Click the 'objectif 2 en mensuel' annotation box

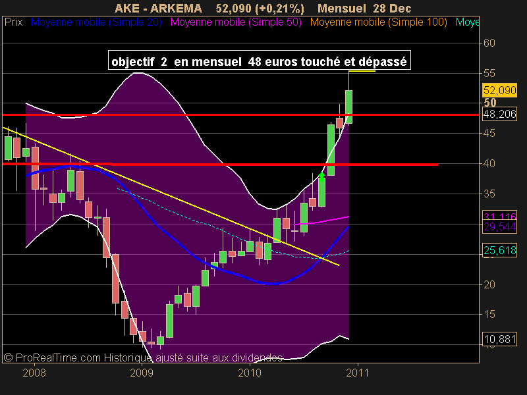coord(260,60)
